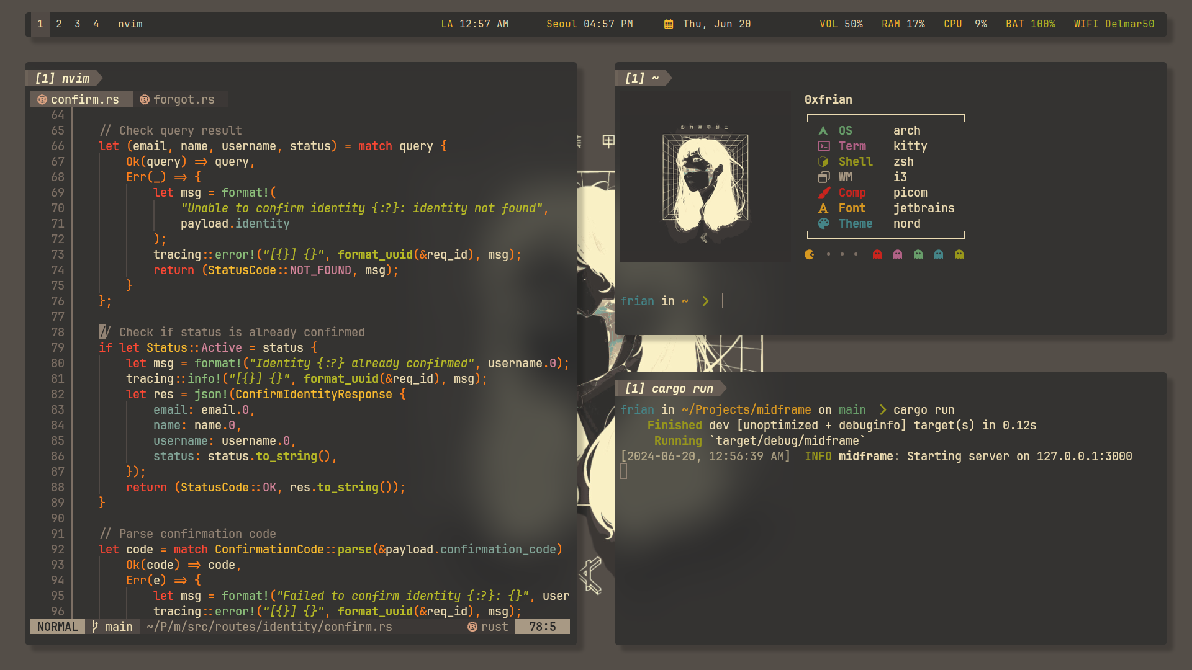Click the palette icon beside Theme
Image resolution: width=1192 pixels, height=670 pixels.
coord(824,224)
